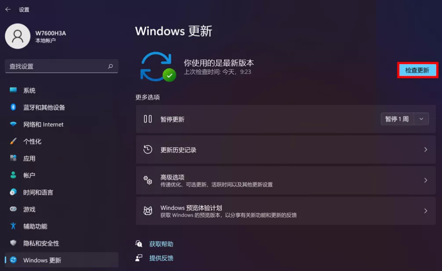The width and height of the screenshot is (442, 271).
Task: Expand 高级选项 with its chevron
Action: point(426,180)
